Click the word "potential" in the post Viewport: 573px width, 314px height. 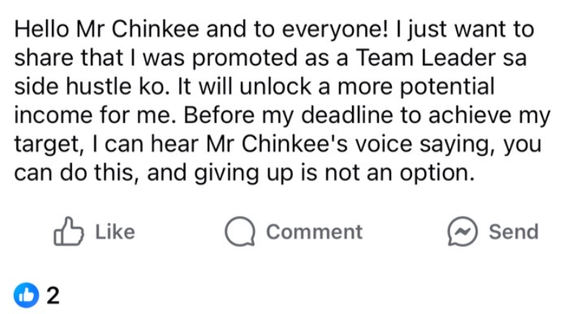click(447, 87)
